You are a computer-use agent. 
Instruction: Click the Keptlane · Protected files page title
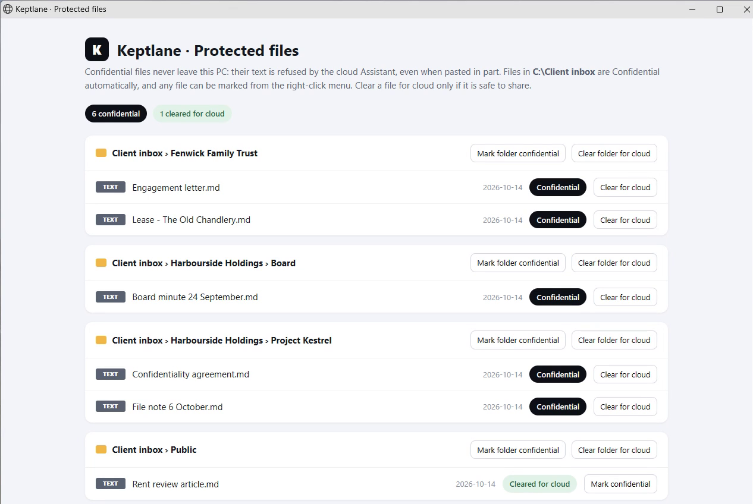208,51
